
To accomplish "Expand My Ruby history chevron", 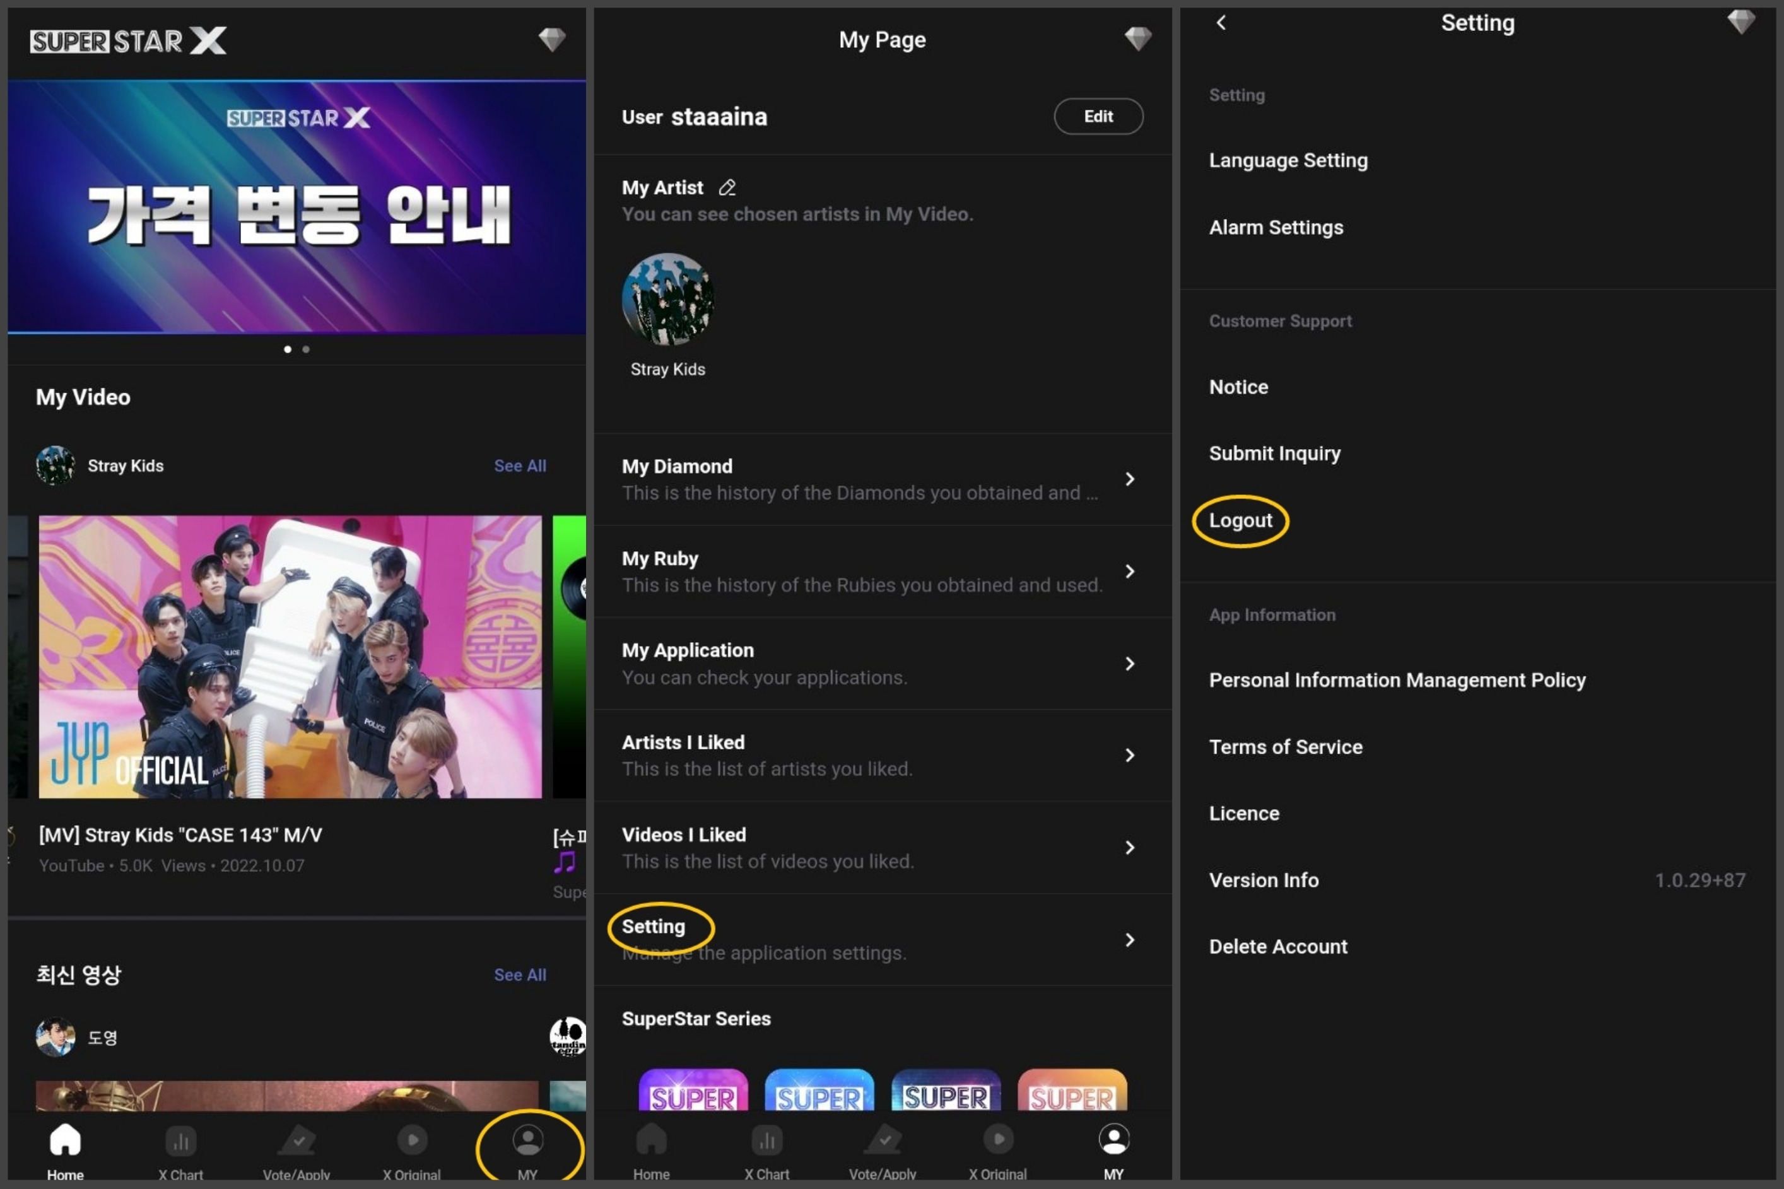I will click(1130, 571).
